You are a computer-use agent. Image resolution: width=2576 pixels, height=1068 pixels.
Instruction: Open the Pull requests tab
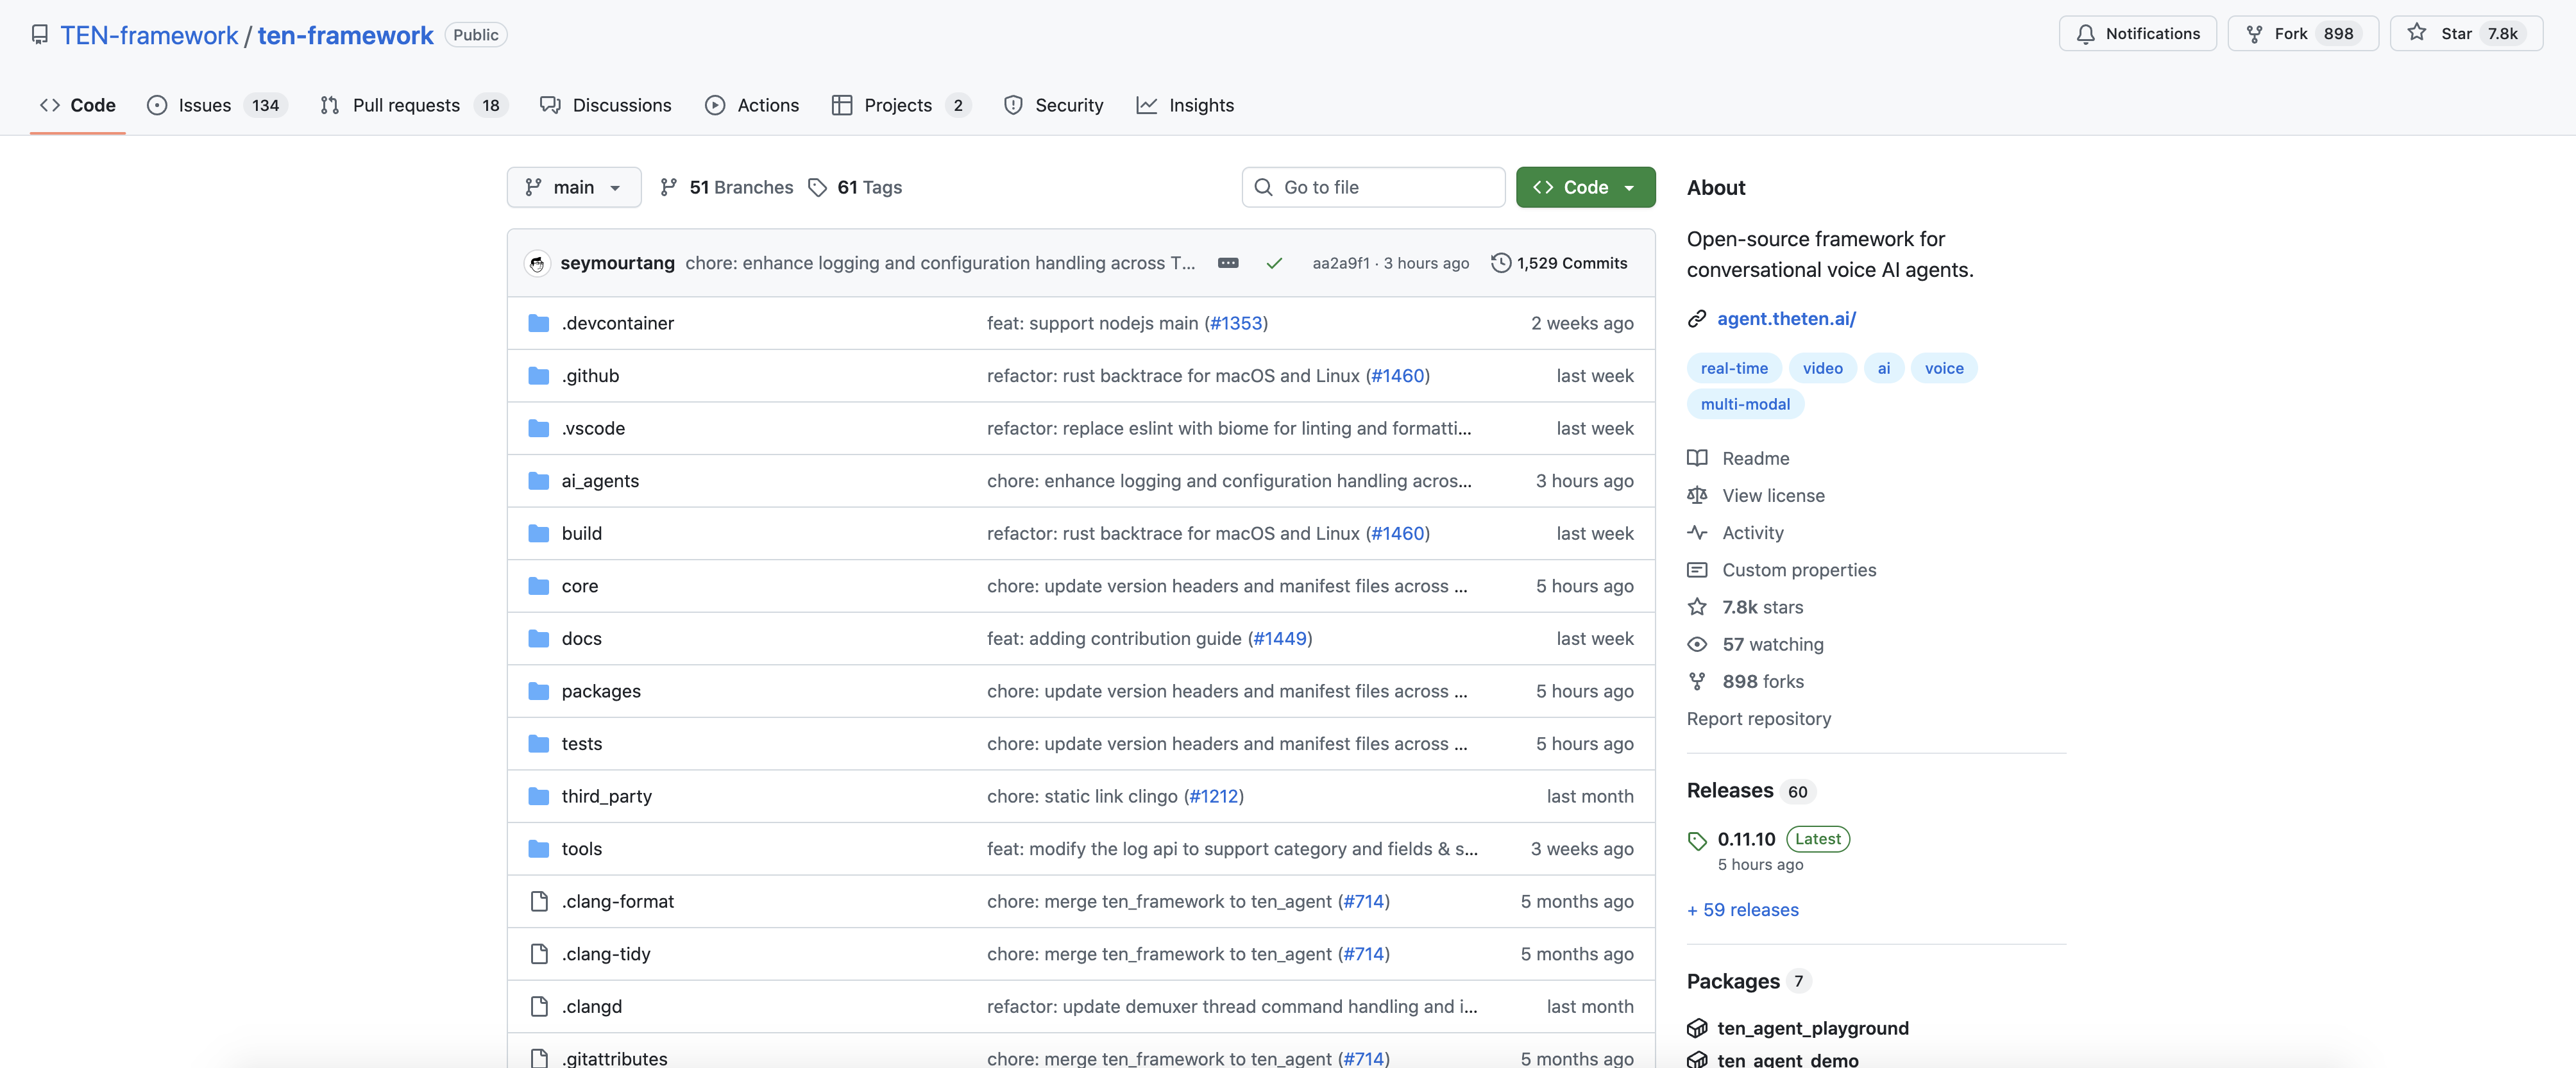click(x=405, y=105)
